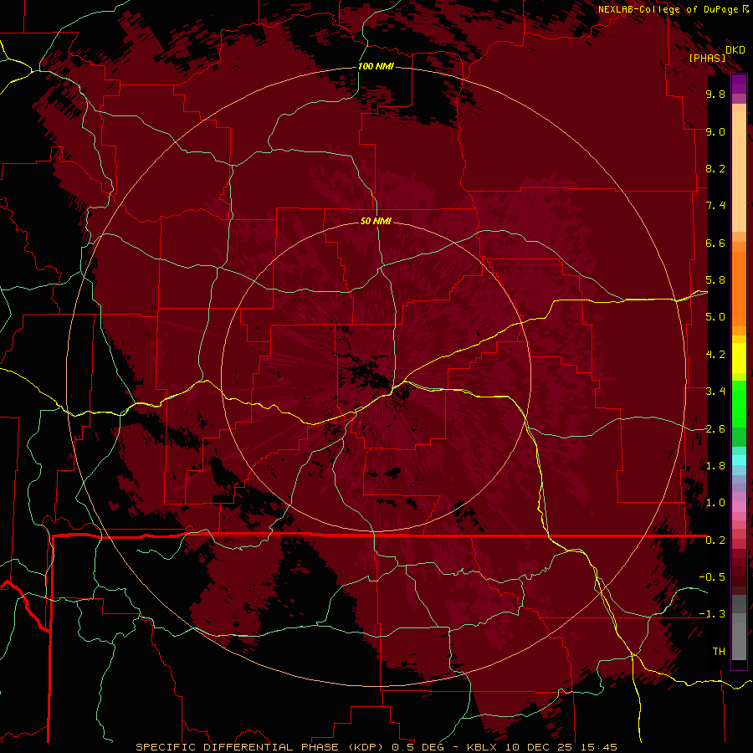Click the TH threshold label on scale
This screenshot has width=753, height=753.
click(x=719, y=652)
